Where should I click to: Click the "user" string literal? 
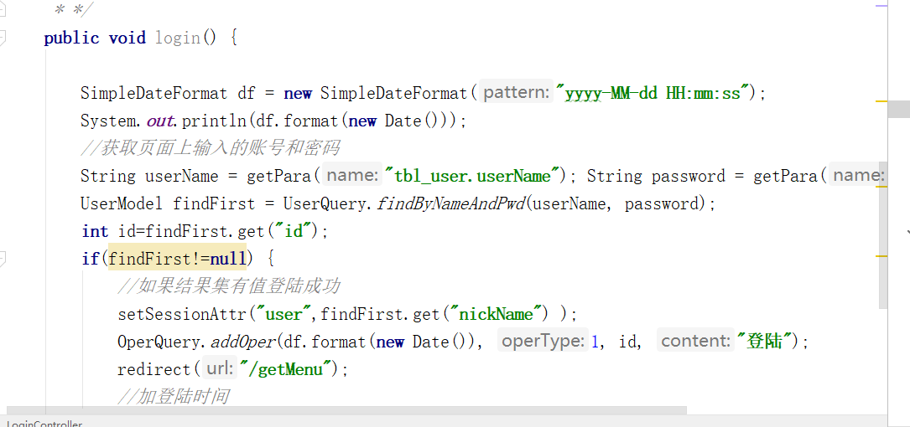point(284,314)
